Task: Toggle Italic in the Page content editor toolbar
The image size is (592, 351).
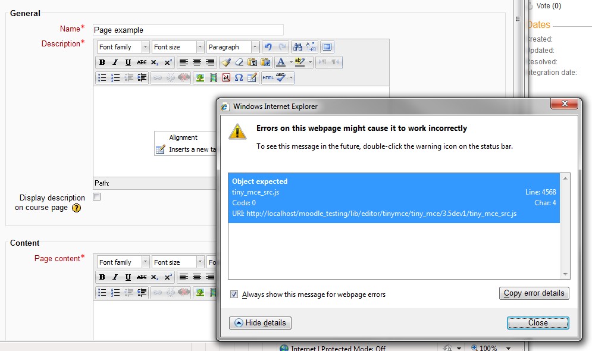Action: pyautogui.click(x=115, y=277)
